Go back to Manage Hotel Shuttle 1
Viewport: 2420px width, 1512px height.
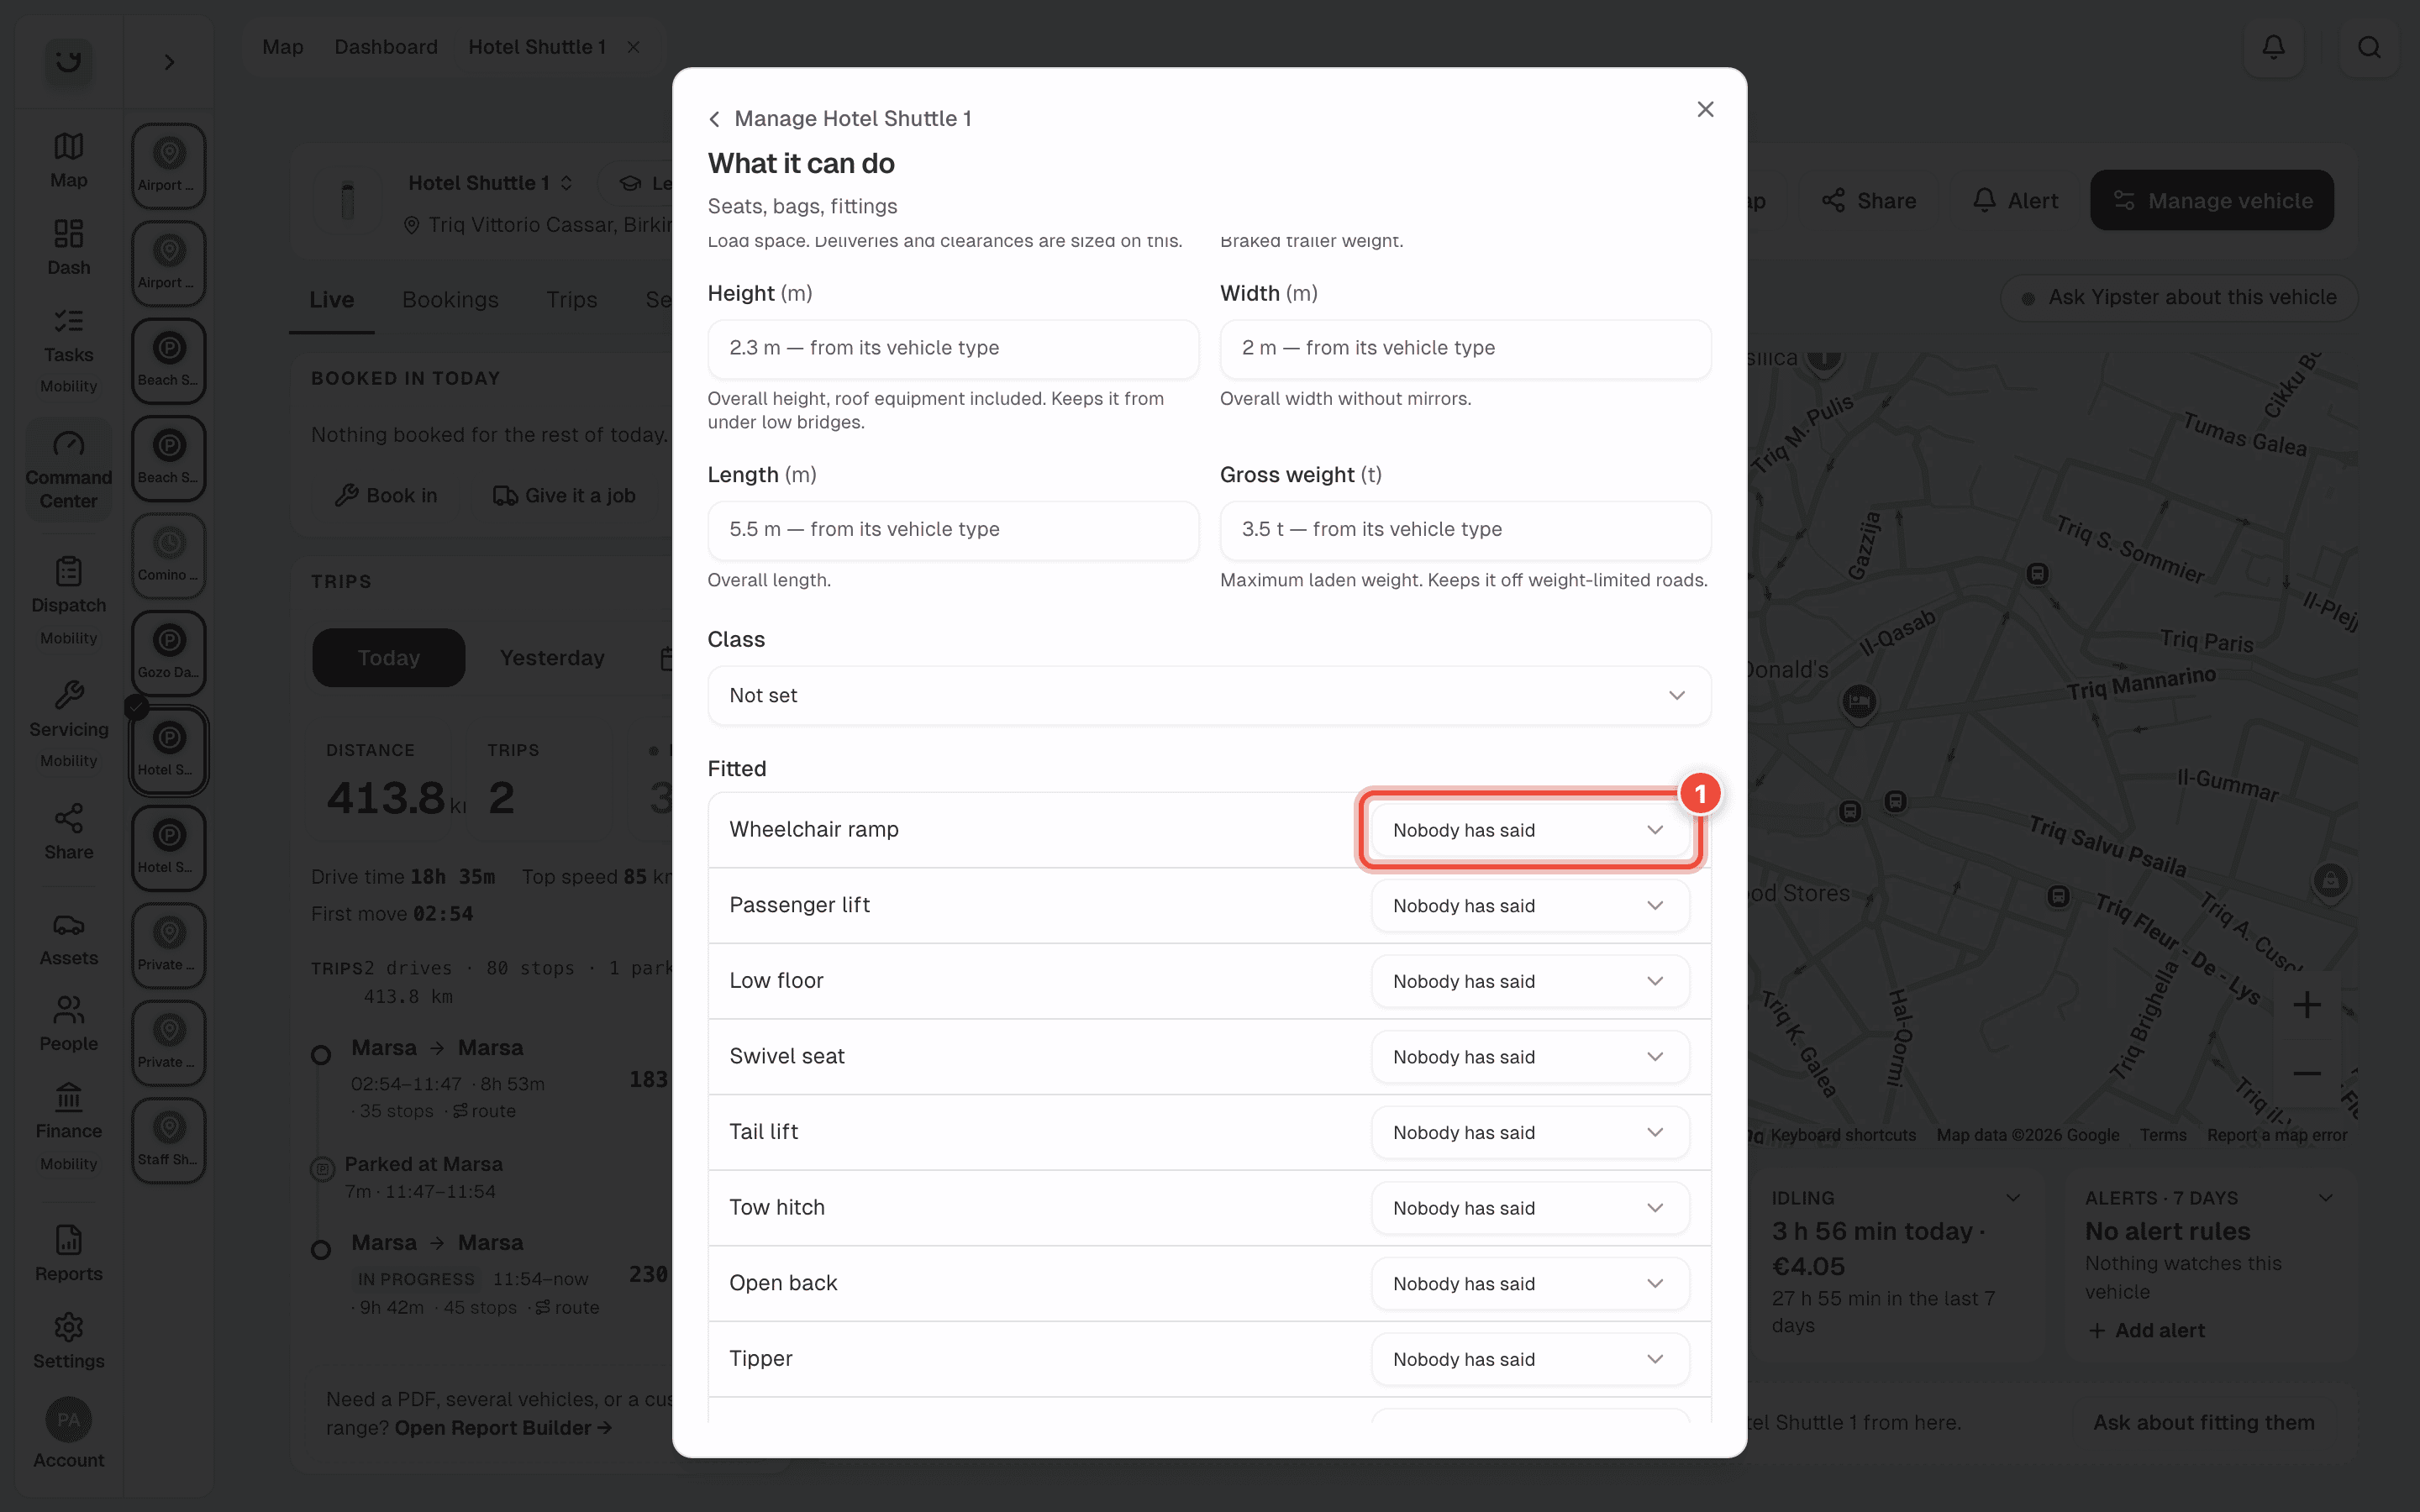coord(840,119)
